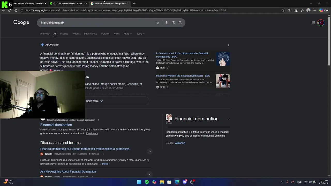Open Wikipedia source link in knowledge panel
Viewport: 331px width, 186px height.
coord(180,143)
